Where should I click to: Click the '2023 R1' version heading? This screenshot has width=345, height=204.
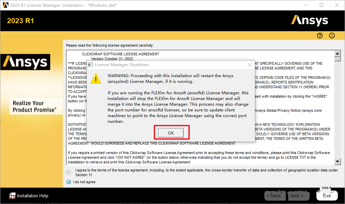[x=21, y=21]
